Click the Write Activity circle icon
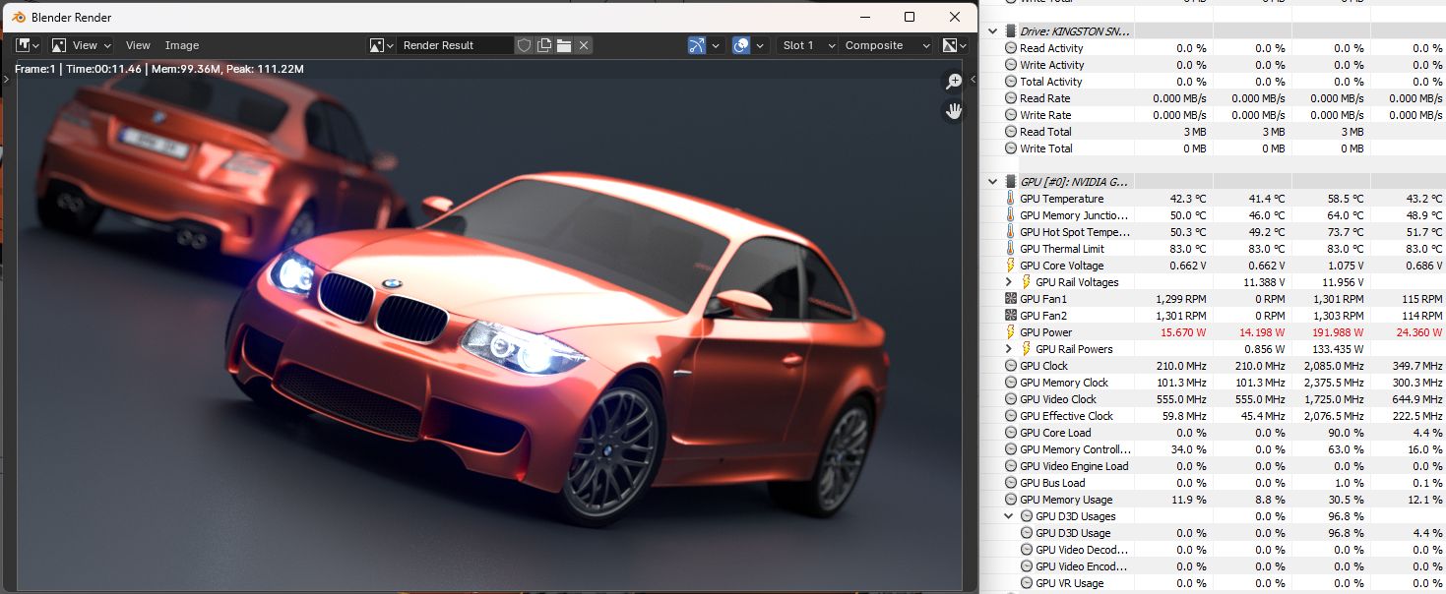Screen dimensions: 1446x594 (x=1011, y=65)
